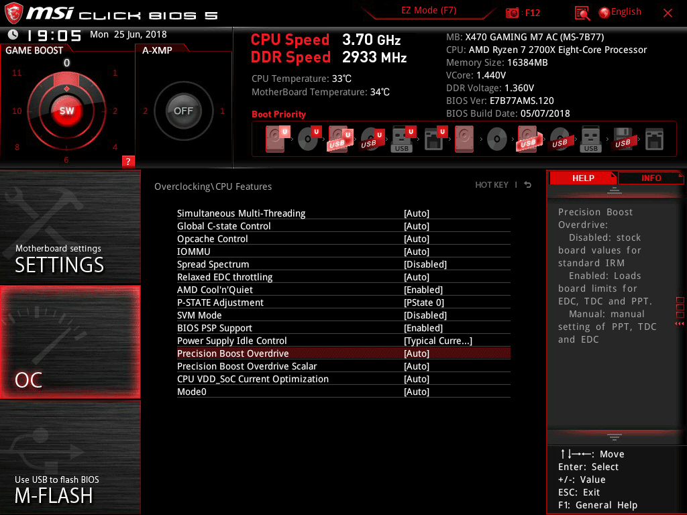The width and height of the screenshot is (687, 515).
Task: Select the UEFI network boot icon
Action: pos(435,139)
